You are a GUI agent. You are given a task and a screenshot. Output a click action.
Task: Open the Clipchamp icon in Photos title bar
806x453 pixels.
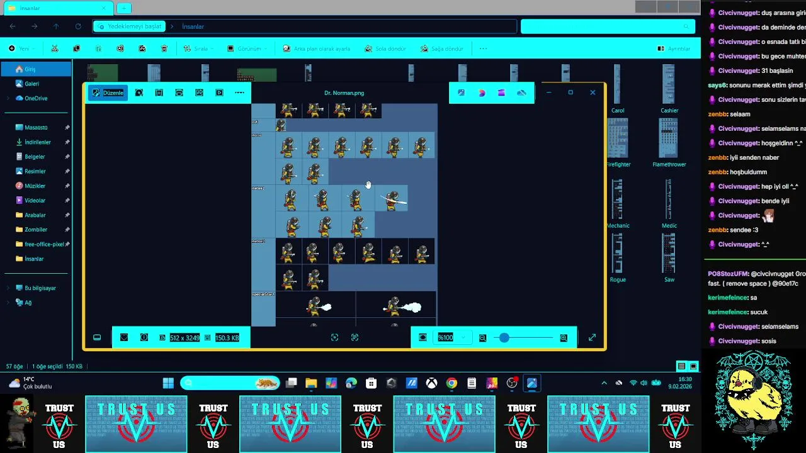[x=501, y=92]
